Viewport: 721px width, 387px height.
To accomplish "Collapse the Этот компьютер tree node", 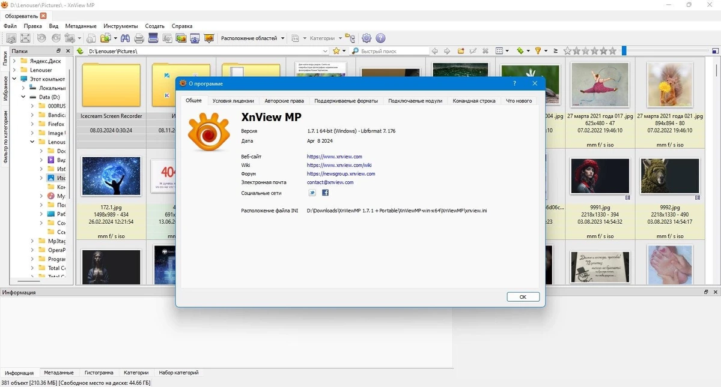I will coord(14,79).
